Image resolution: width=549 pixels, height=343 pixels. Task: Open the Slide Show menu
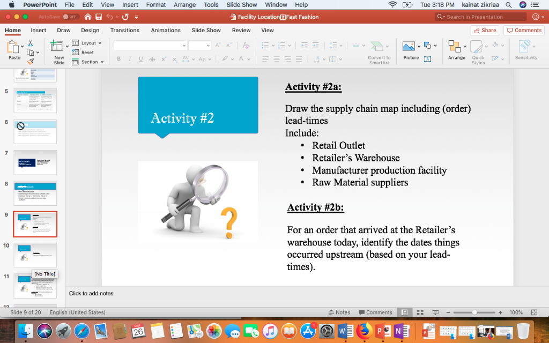pos(241,5)
